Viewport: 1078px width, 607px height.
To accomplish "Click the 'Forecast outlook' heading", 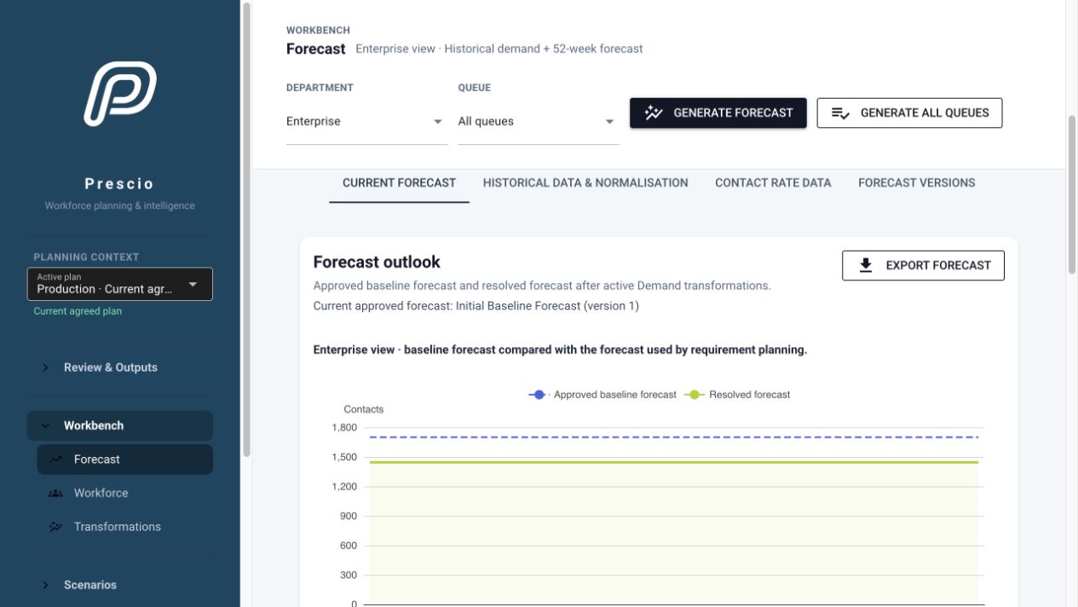I will click(377, 262).
